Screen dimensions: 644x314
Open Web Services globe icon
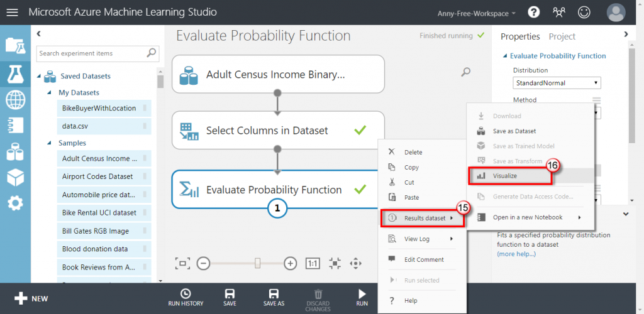point(15,100)
